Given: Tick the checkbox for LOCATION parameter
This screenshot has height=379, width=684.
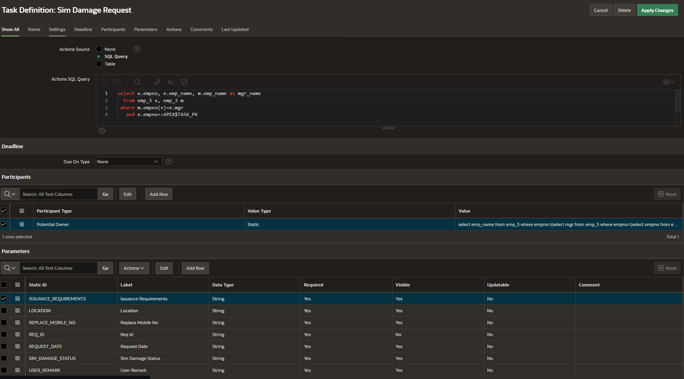Looking at the screenshot, I should click(4, 311).
